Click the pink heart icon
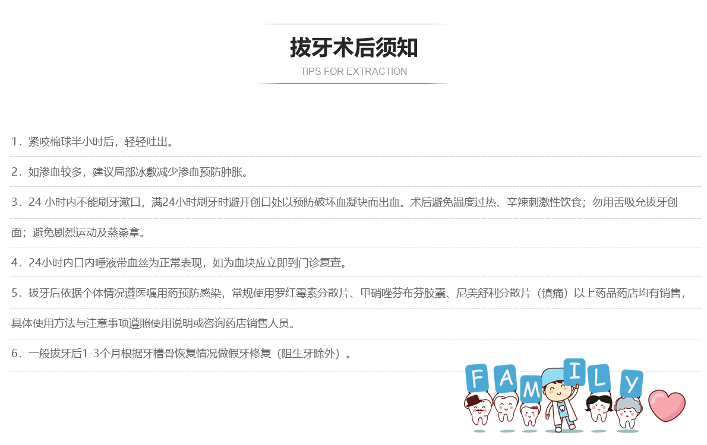Image resolution: width=707 pixels, height=445 pixels. pyautogui.click(x=667, y=406)
